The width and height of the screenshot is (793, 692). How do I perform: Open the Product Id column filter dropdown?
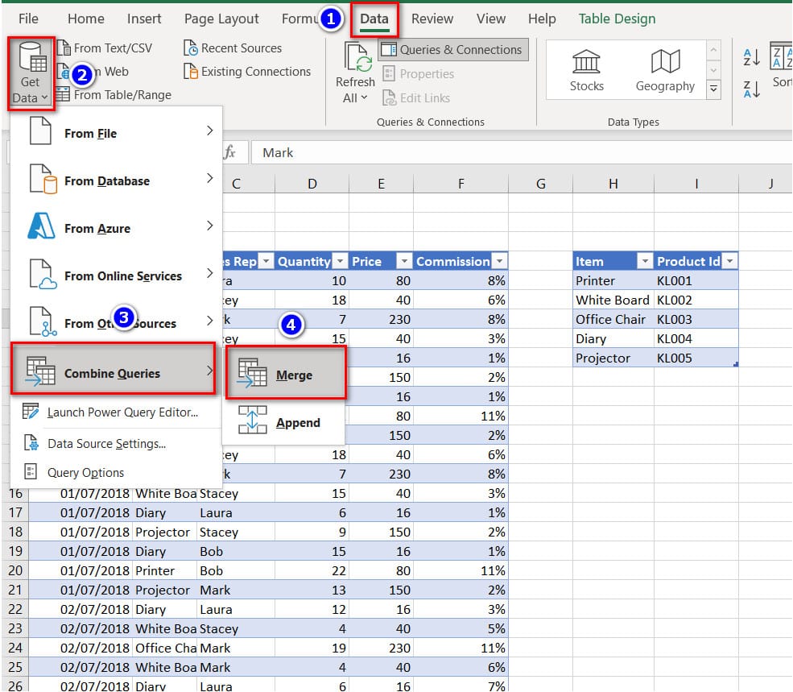click(729, 262)
